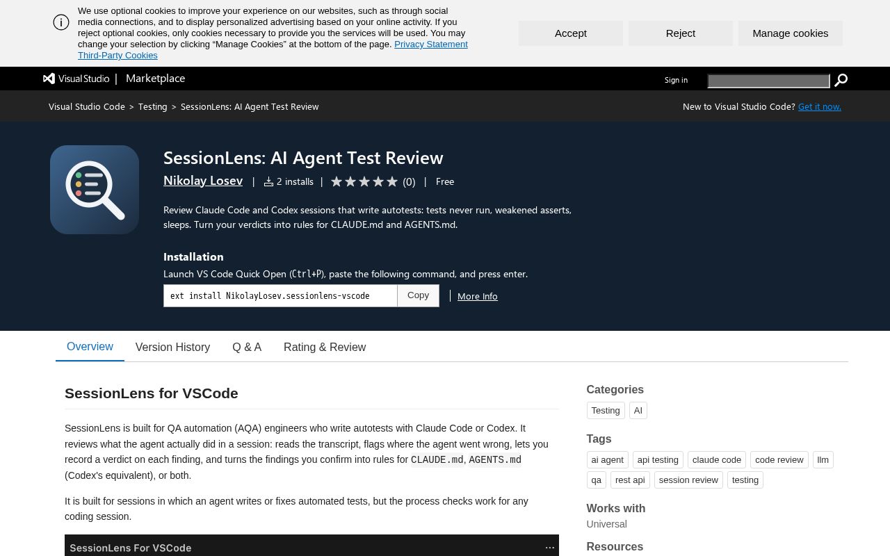890x556 pixels.
Task: Select the 'ai agent' tag
Action: (608, 460)
